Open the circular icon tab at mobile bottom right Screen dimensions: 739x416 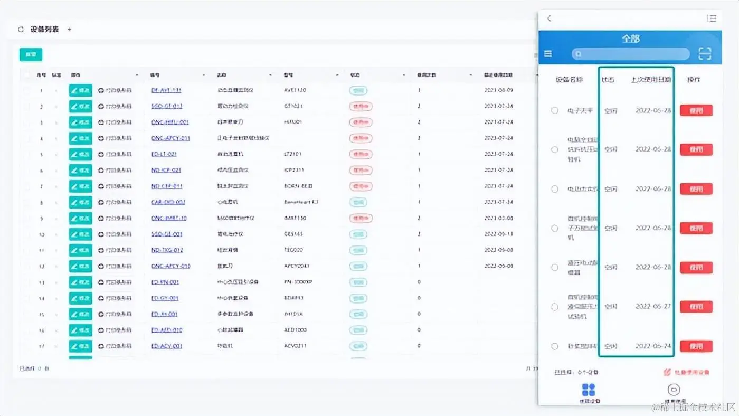[x=674, y=390]
